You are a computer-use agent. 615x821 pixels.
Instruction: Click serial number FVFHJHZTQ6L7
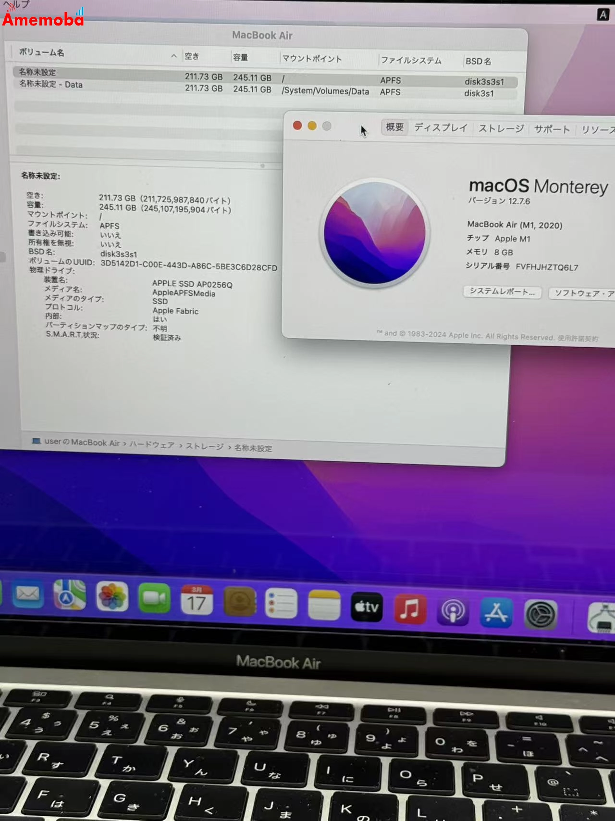(x=547, y=267)
